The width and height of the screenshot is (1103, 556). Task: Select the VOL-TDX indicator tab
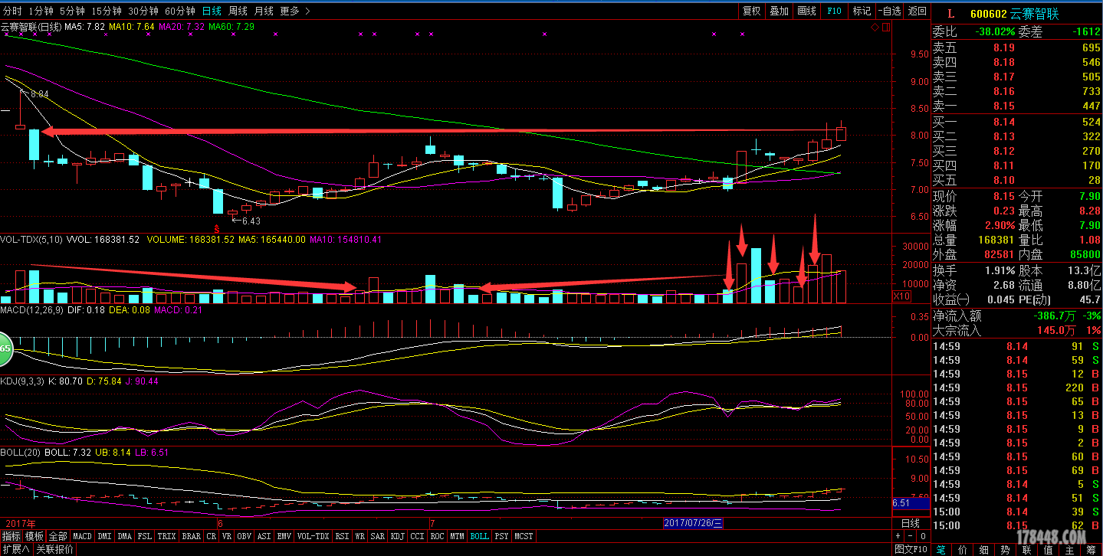[x=314, y=536]
